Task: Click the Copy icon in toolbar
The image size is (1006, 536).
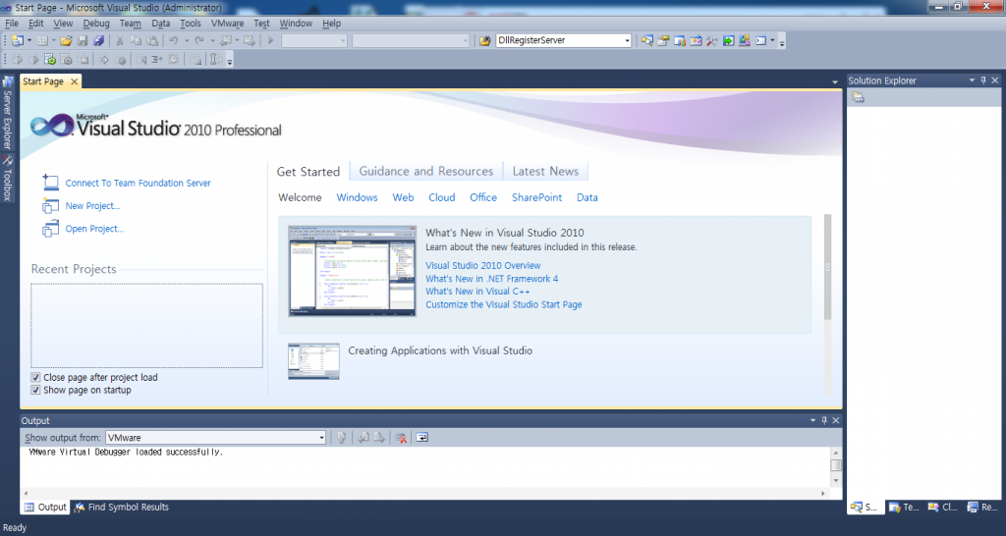Action: point(136,40)
